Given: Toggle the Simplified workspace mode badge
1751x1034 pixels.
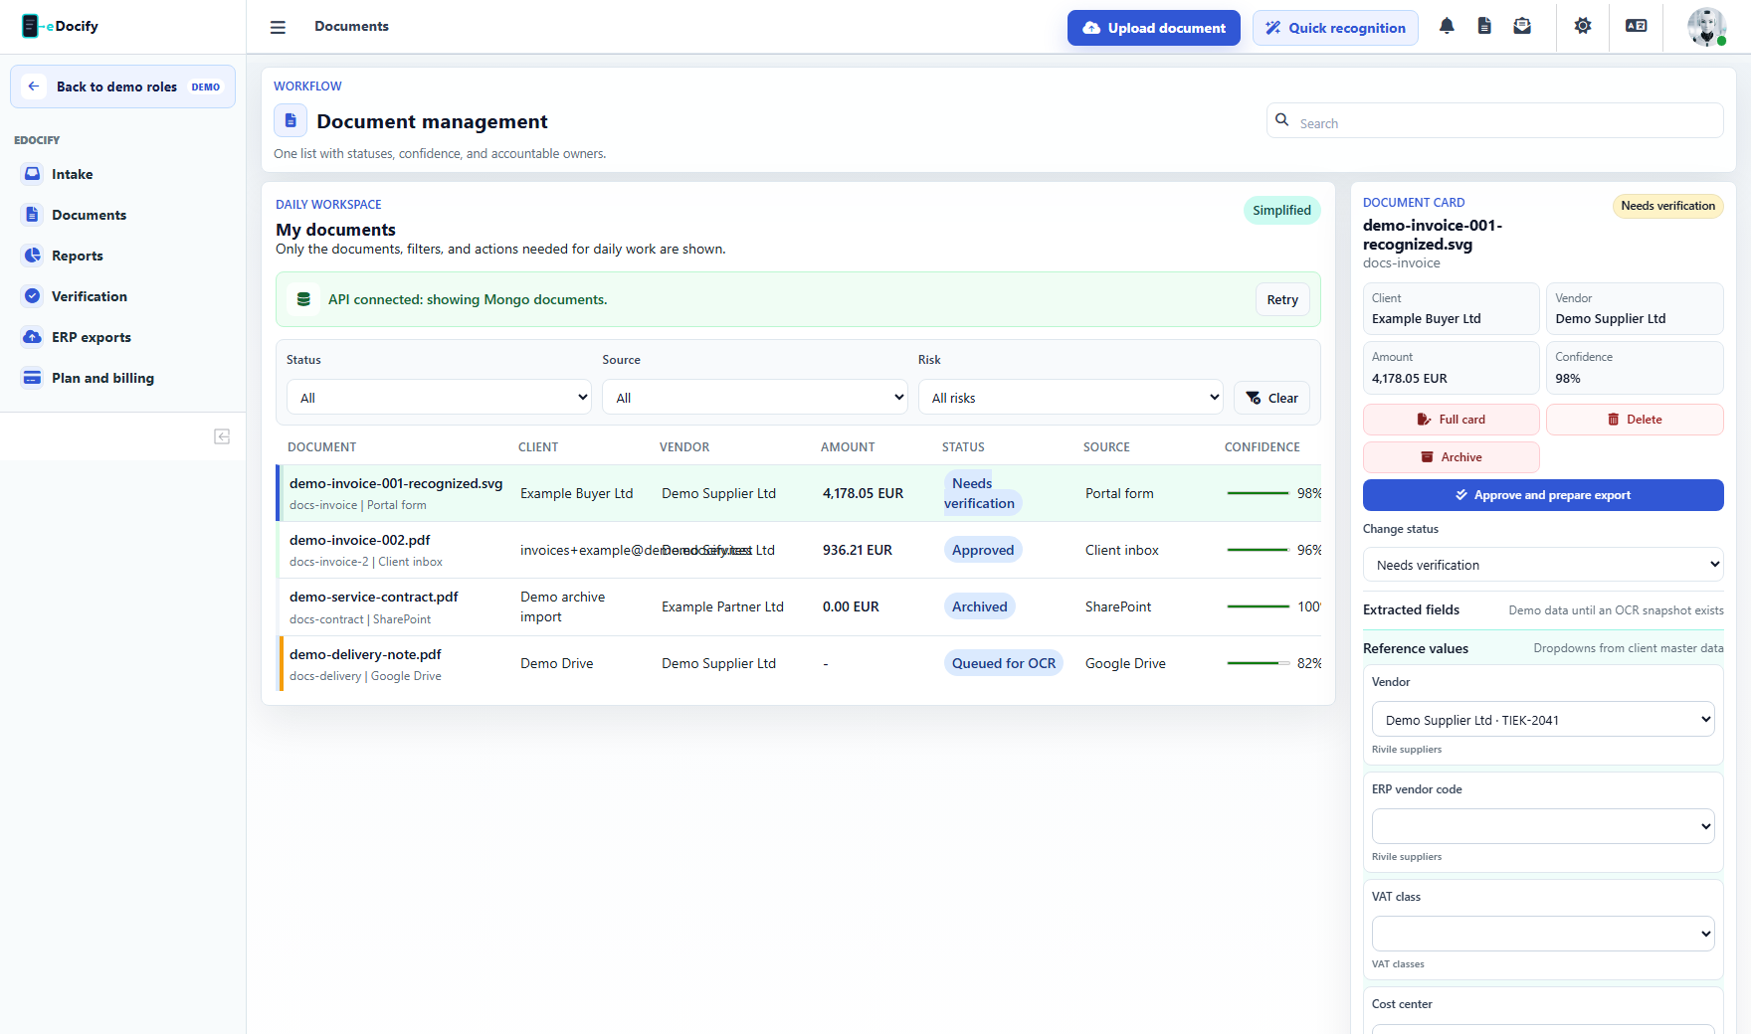Looking at the screenshot, I should [1281, 210].
